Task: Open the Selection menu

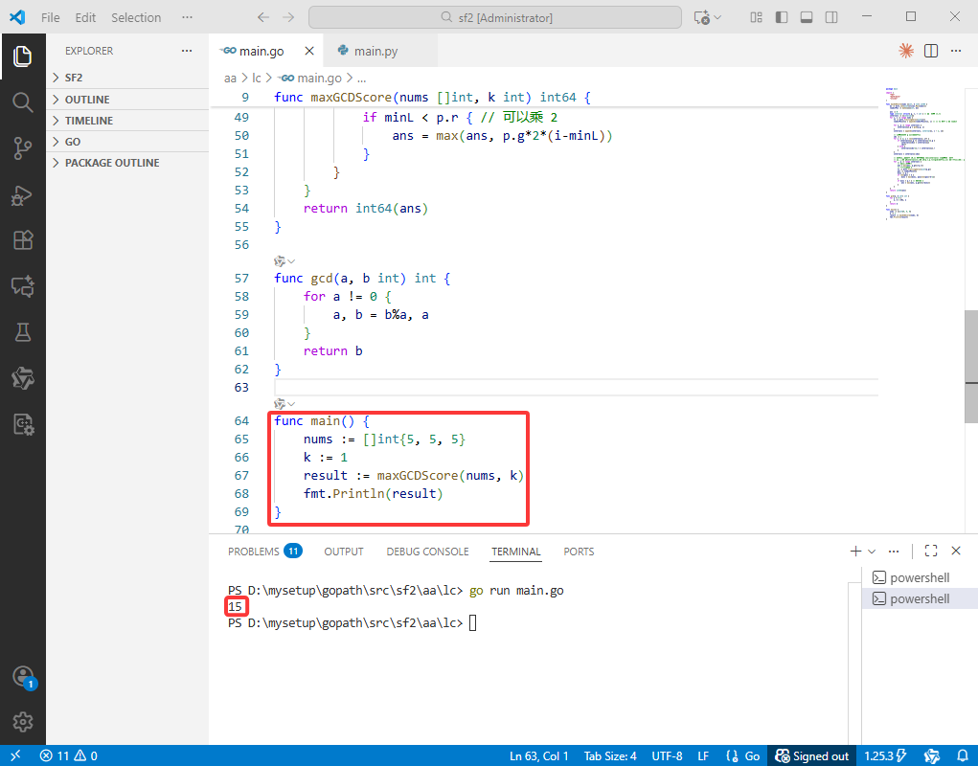Action: coord(136,17)
